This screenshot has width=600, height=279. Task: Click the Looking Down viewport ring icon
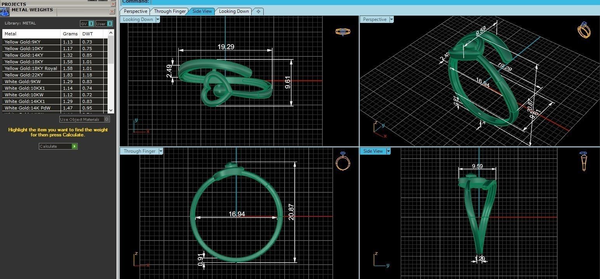[343, 31]
